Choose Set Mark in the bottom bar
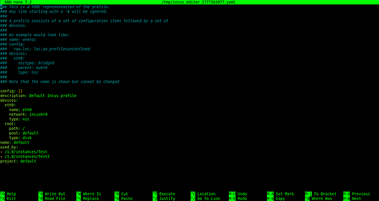 click(x=285, y=194)
